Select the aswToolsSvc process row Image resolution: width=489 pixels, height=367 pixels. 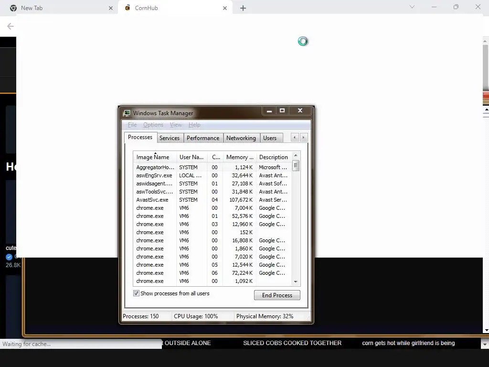point(213,192)
